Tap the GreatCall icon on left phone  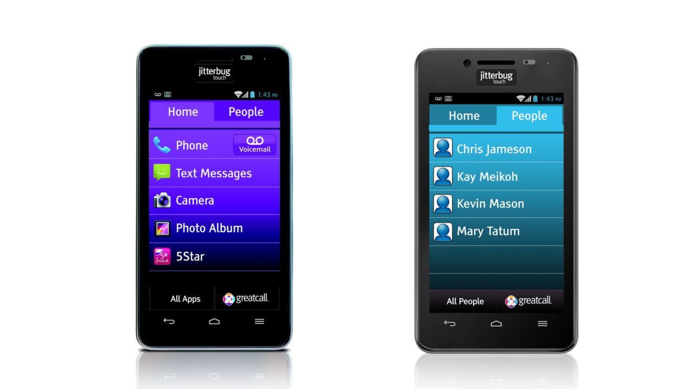(246, 298)
